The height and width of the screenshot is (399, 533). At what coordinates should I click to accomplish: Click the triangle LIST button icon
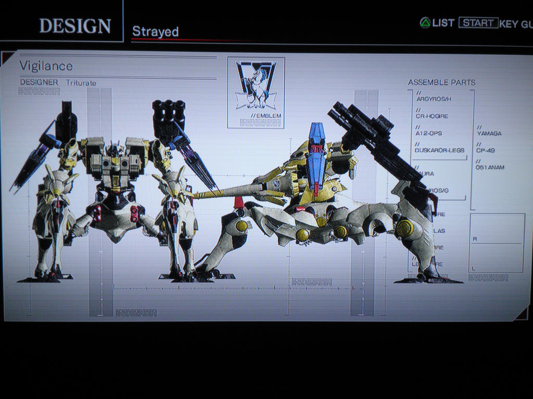tap(425, 23)
